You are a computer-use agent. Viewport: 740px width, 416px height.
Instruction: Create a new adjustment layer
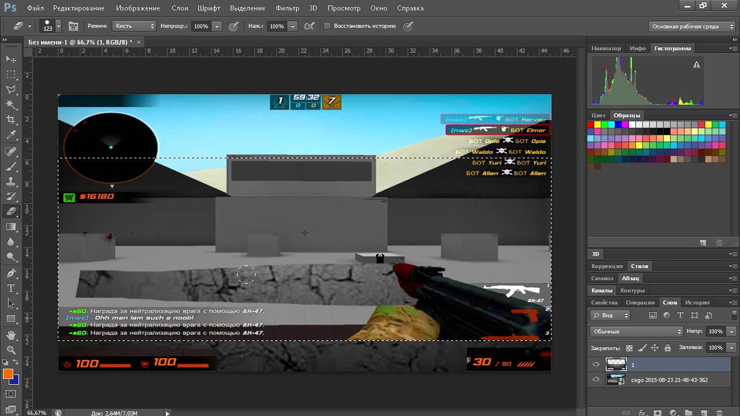[673, 413]
